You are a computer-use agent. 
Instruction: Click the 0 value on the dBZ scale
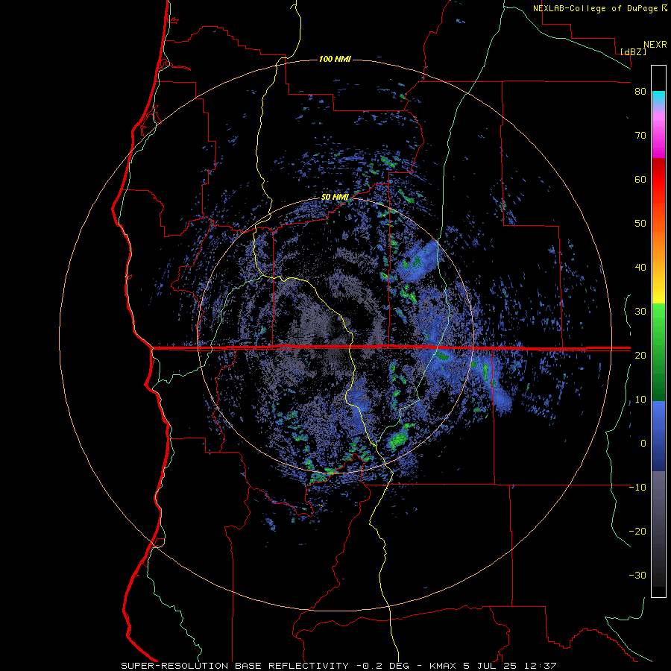[x=643, y=444]
